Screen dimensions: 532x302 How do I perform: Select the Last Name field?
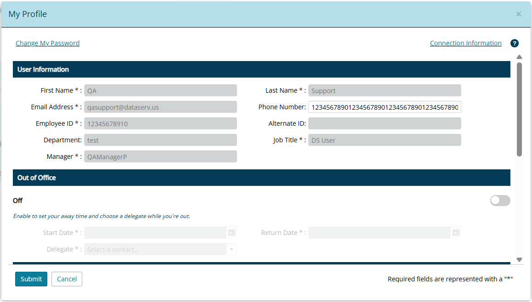tap(385, 90)
